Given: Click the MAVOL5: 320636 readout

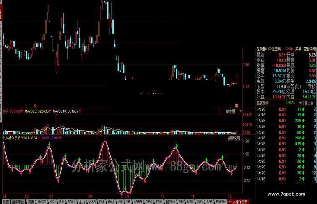Looking at the screenshot, I should 38,111.
